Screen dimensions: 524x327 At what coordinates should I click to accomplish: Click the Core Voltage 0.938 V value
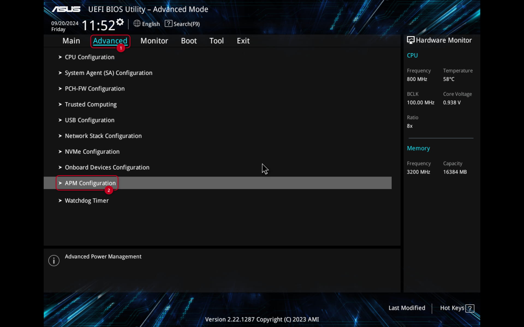click(452, 102)
